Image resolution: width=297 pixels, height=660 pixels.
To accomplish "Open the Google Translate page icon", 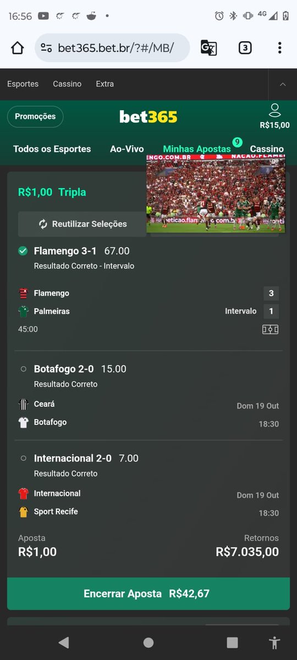I will (x=208, y=48).
